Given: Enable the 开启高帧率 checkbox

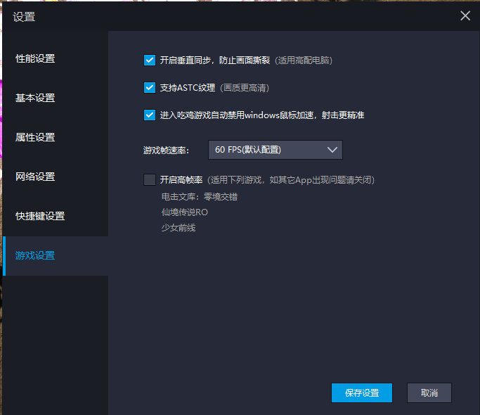Looking at the screenshot, I should pyautogui.click(x=149, y=180).
